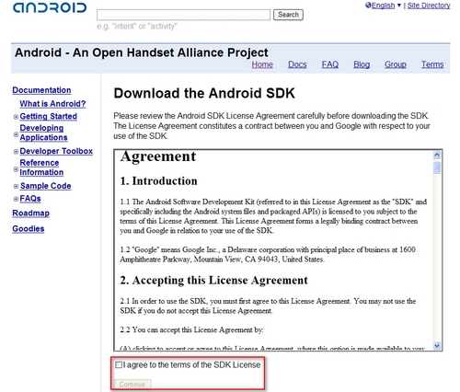
Task: Open the Developing Applications link
Action: click(43, 133)
